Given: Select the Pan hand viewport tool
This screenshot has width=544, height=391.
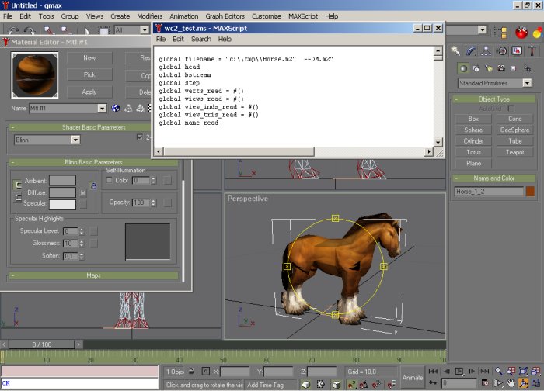Looking at the screenshot, I should click(511, 383).
